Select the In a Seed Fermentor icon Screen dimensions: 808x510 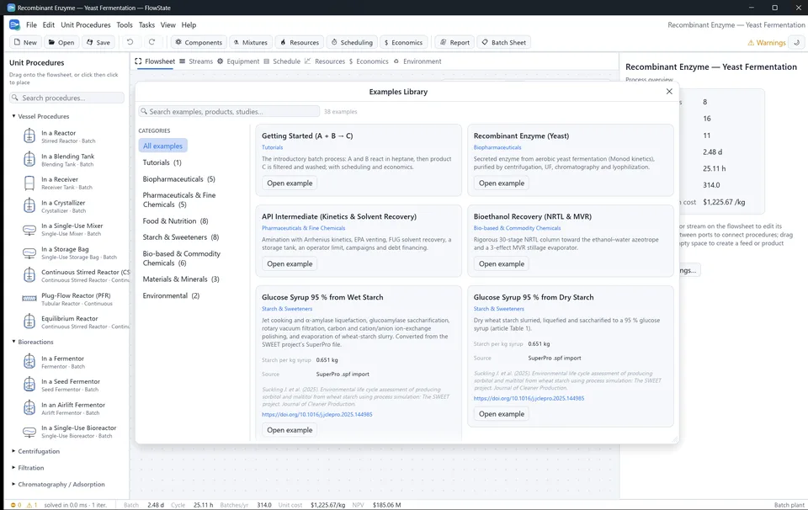click(x=29, y=385)
